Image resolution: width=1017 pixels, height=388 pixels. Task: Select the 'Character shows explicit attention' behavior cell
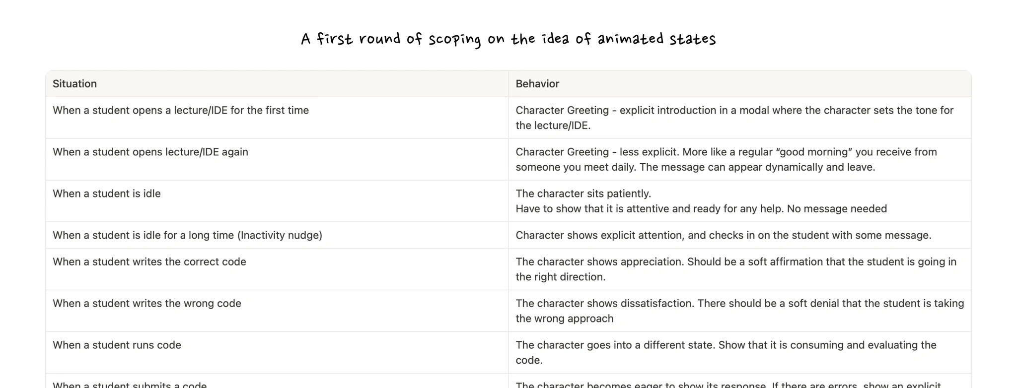[723, 236]
